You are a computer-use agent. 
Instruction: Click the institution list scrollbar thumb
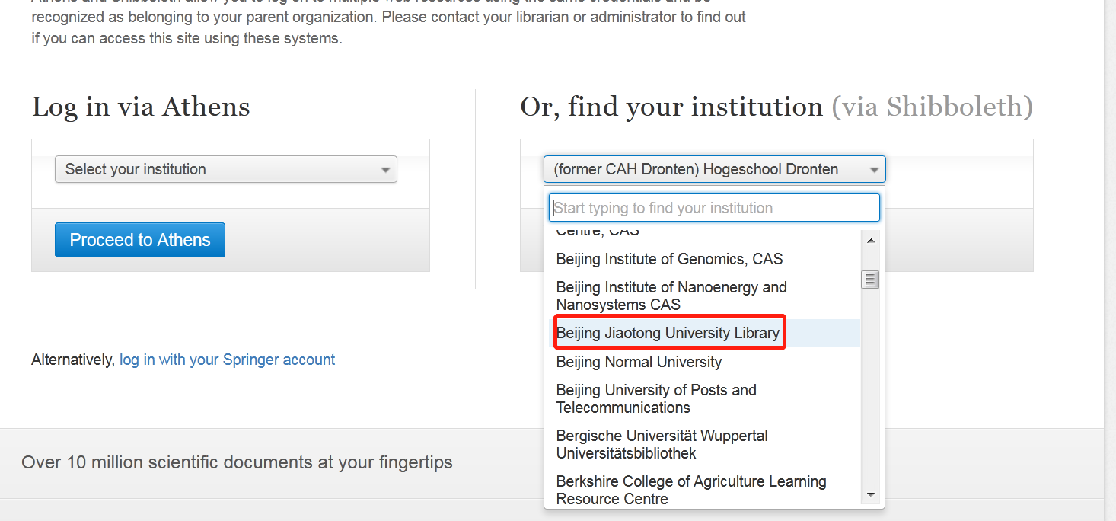(871, 280)
